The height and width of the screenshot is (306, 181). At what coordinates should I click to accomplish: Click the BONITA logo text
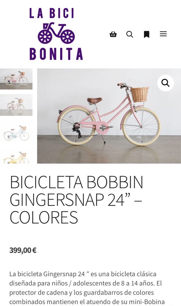pos(56,54)
